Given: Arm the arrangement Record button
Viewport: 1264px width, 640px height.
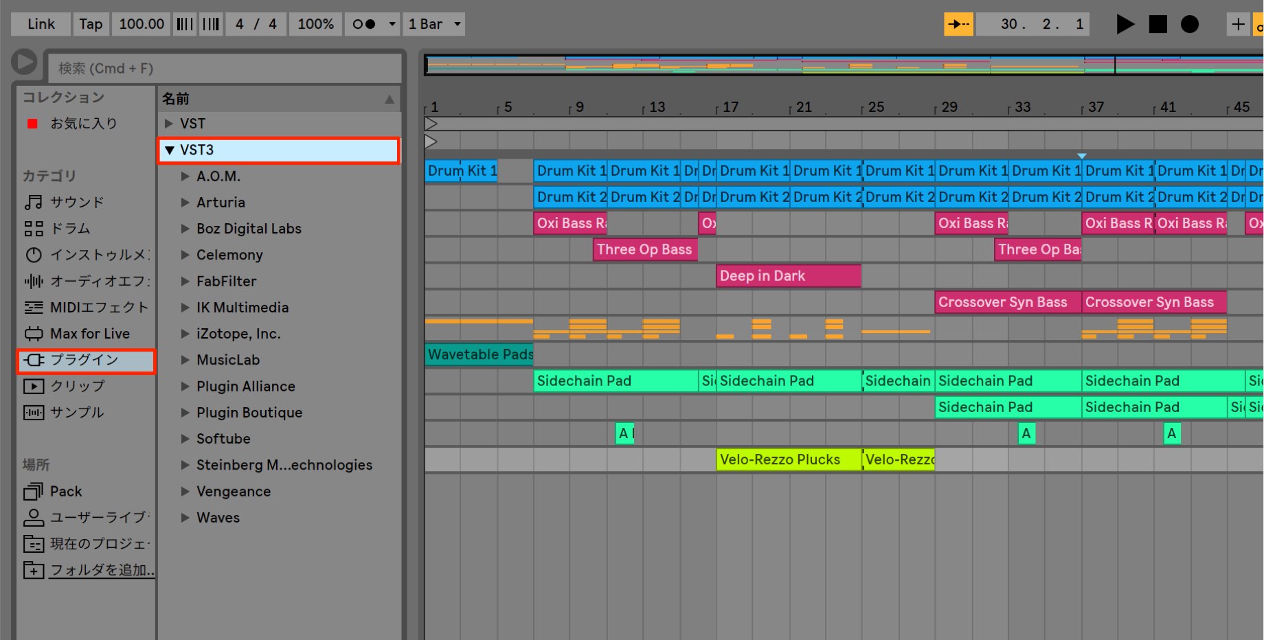Looking at the screenshot, I should point(1190,24).
